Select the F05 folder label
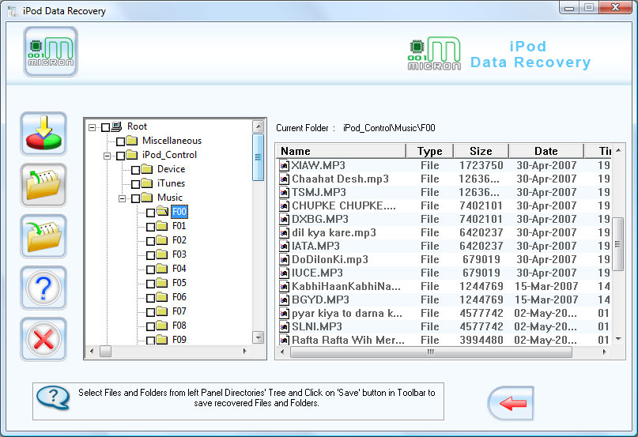Viewport: 638px width, 437px height. [179, 283]
